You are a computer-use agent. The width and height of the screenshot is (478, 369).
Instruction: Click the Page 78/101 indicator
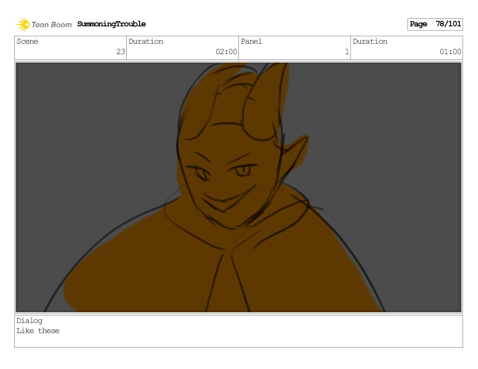[x=435, y=24]
